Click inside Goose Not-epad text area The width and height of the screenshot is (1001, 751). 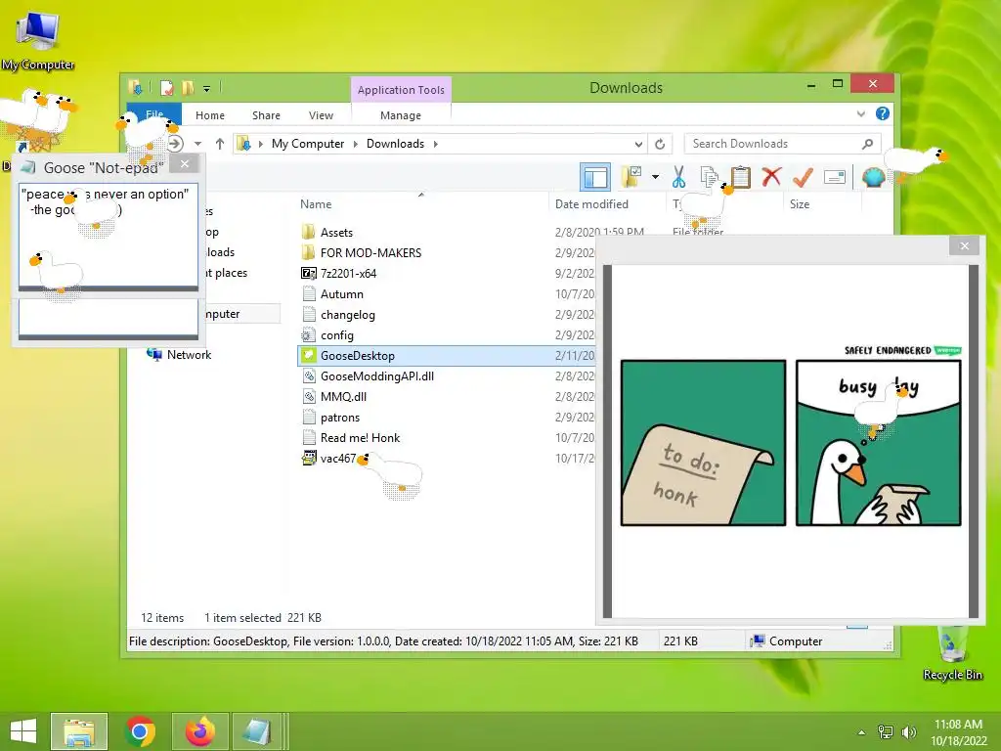click(108, 235)
